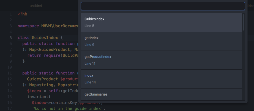Click line number 17 in the gutter

pos(10,108)
